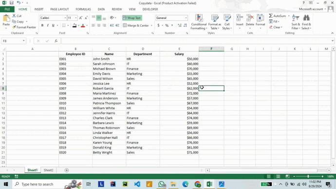Increase decimal places

(180, 25)
